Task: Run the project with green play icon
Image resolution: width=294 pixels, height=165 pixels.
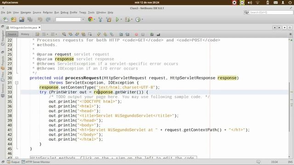Action: tap(117, 19)
